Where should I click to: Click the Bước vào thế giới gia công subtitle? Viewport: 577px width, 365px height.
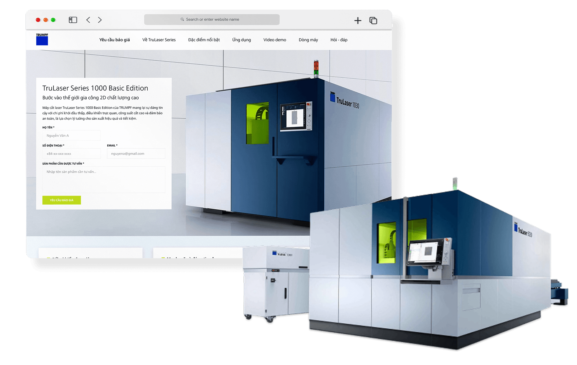[90, 98]
